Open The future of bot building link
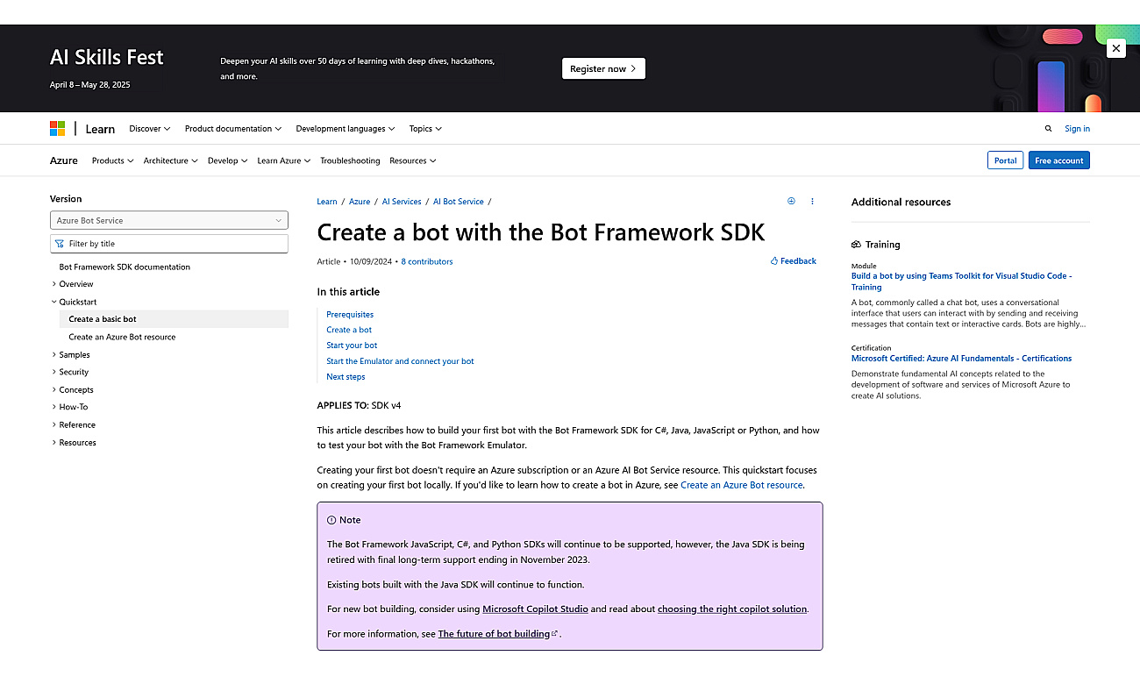Screen dimensions: 1140x691 pos(497,633)
